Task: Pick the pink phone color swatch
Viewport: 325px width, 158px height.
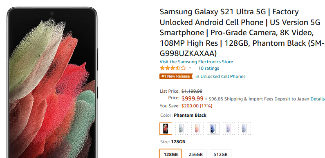Action: (x=197, y=129)
